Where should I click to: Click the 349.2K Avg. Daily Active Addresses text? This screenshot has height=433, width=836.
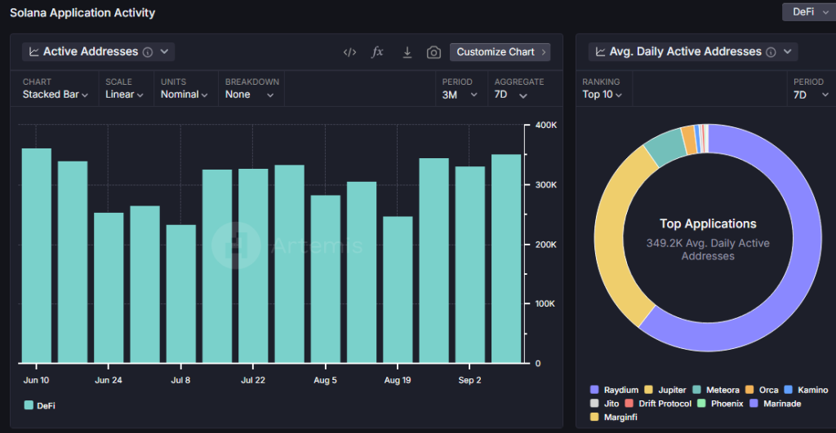(708, 250)
